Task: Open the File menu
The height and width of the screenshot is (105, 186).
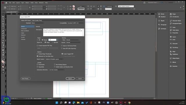Action: (x=10, y=3)
